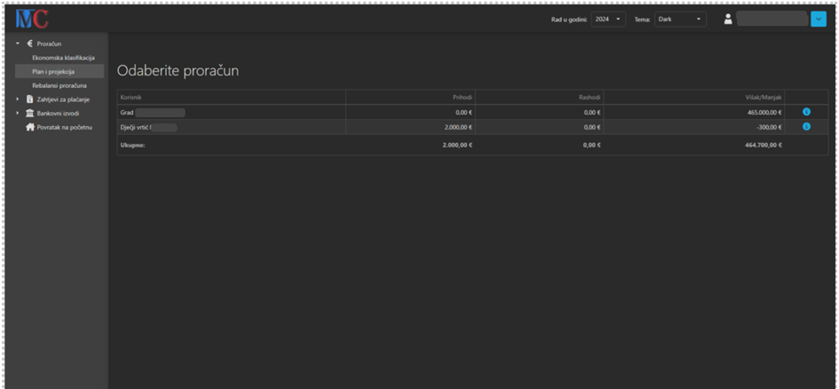Open the Tema theme dropdown
Screen dimensions: 839x389
click(x=680, y=19)
